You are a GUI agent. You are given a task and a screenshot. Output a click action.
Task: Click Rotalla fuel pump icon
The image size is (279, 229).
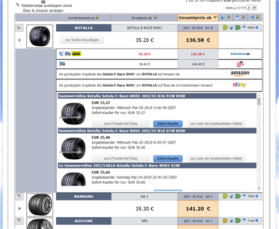coord(232,28)
